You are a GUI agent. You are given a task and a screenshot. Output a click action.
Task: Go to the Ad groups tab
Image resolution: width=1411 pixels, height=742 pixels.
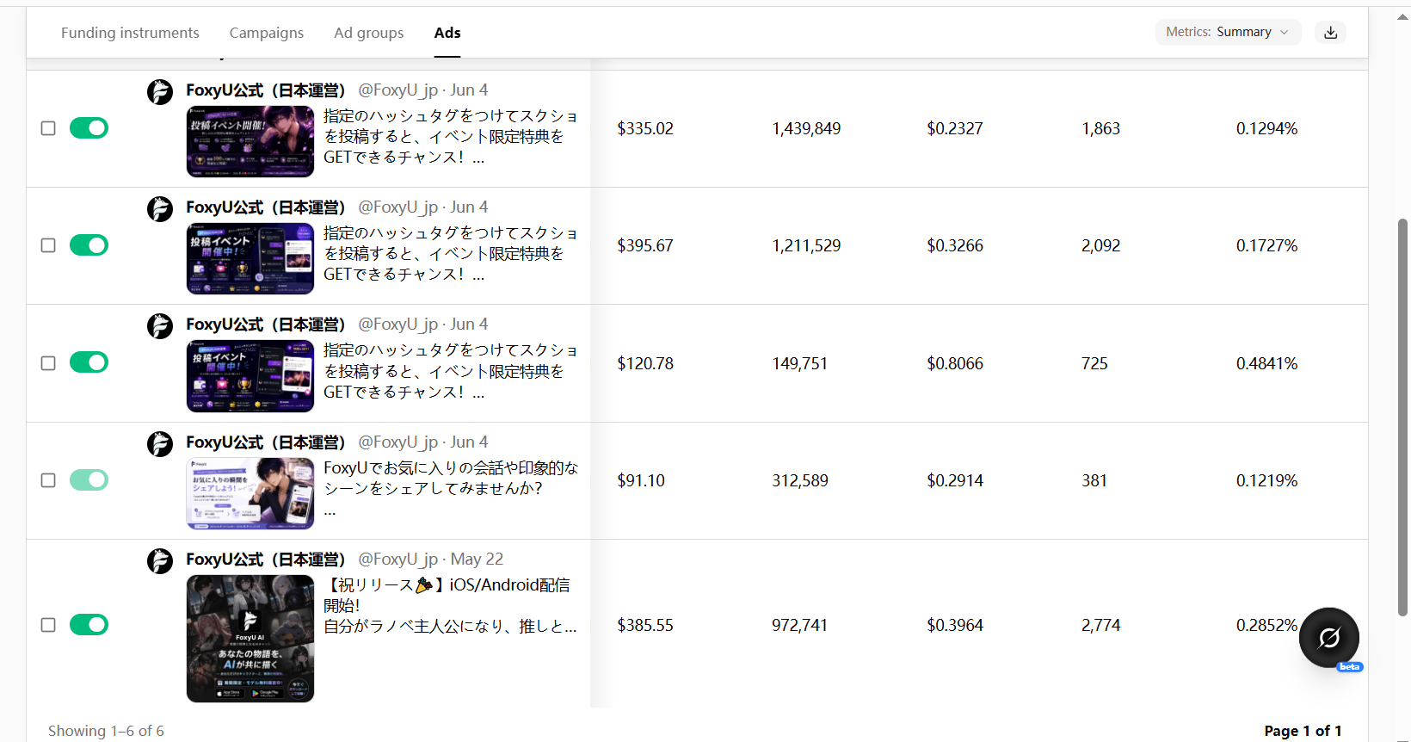tap(369, 33)
